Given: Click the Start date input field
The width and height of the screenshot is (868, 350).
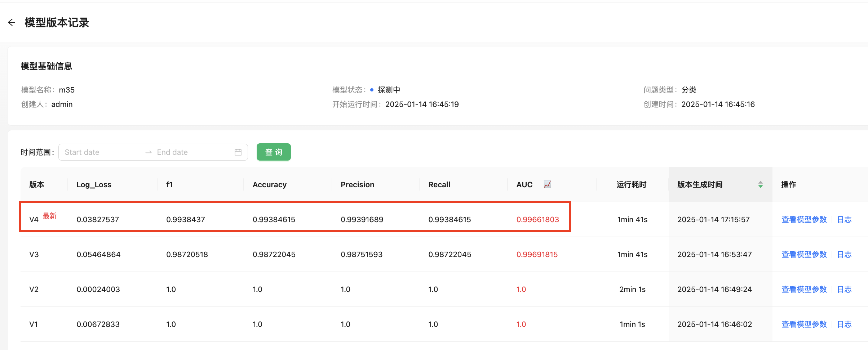Looking at the screenshot, I should click(x=101, y=152).
